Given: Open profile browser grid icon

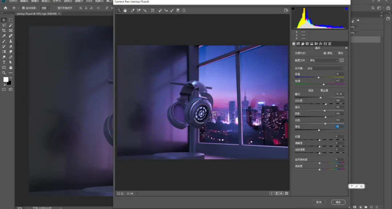Looking at the screenshot, I should [342, 60].
